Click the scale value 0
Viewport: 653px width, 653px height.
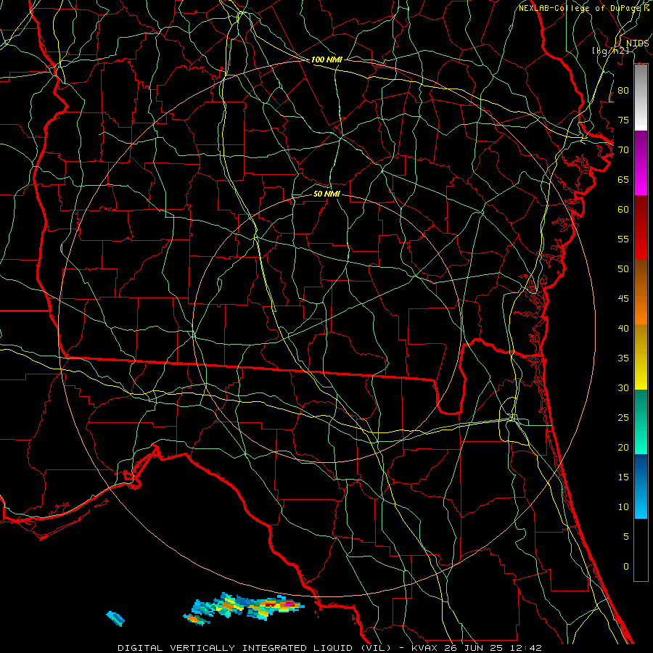coord(626,567)
